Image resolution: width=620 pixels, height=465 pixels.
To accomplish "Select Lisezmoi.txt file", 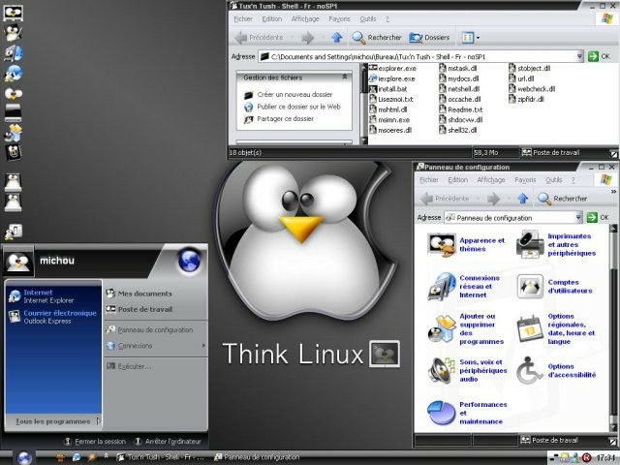I will click(x=391, y=99).
